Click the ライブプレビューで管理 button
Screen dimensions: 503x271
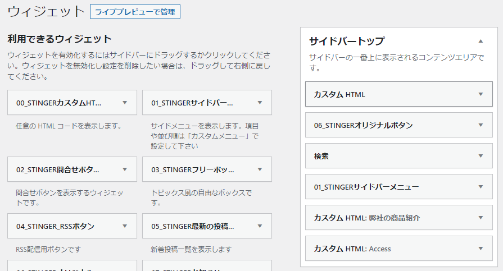coord(135,12)
